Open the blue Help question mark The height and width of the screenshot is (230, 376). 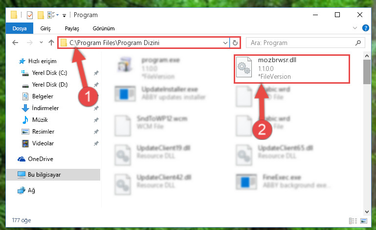click(x=365, y=28)
